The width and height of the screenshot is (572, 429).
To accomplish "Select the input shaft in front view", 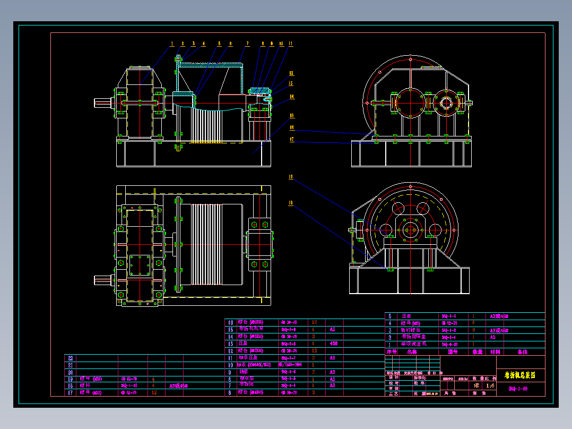I will pyautogui.click(x=105, y=104).
